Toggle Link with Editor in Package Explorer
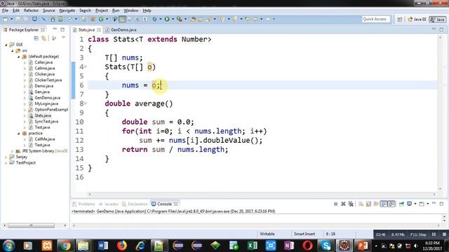Image resolution: width=449 pixels, height=252 pixels. click(43, 38)
